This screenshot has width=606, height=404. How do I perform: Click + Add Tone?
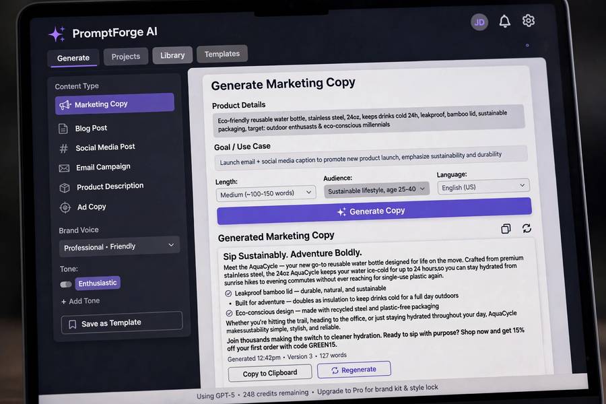click(x=80, y=301)
